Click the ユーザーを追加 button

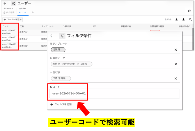(x=13, y=20)
